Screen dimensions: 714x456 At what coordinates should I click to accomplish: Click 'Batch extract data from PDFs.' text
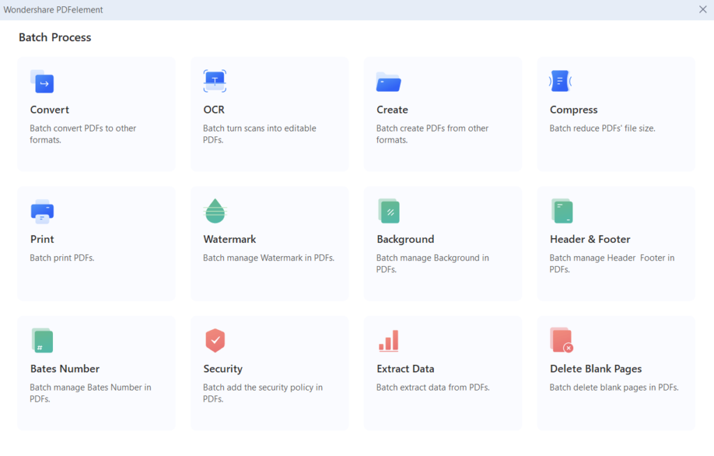433,387
